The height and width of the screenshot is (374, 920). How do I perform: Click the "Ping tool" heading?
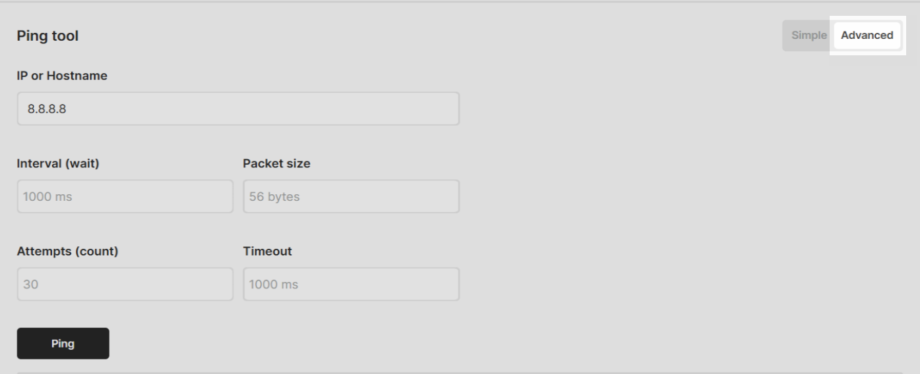click(47, 36)
